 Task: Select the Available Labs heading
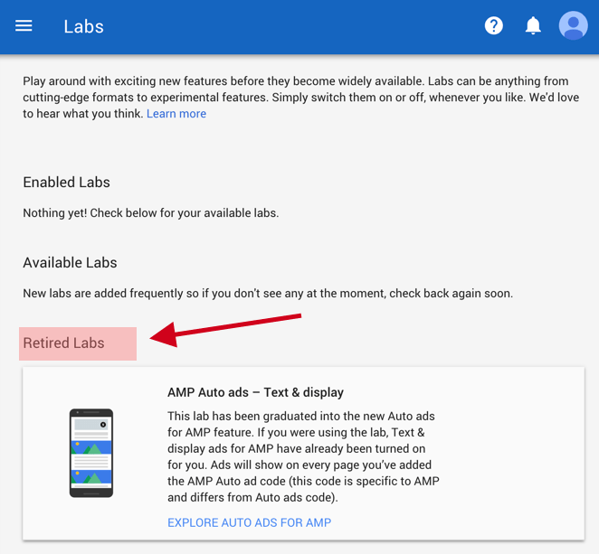pos(70,262)
